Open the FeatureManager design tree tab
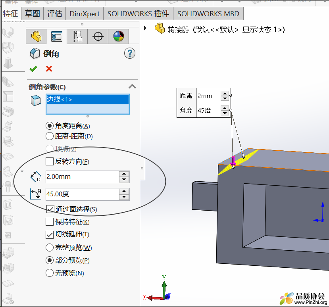The width and height of the screenshot is (329, 307). [x=36, y=36]
